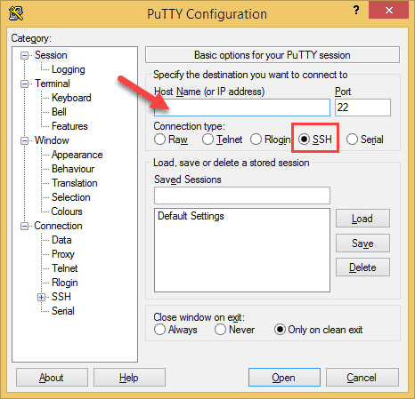Open the Behaviour settings category

(x=73, y=169)
